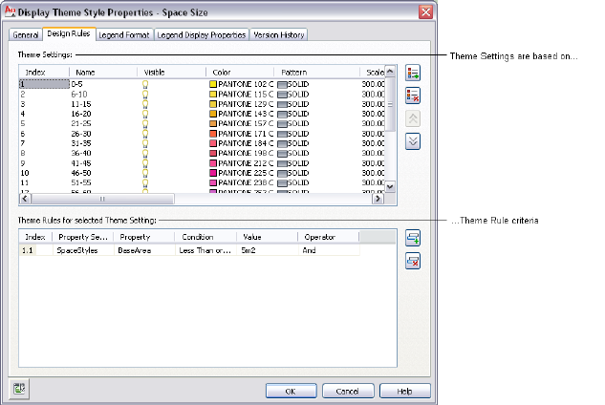Confirm with the OK button
This screenshot has height=405, width=605.
click(x=291, y=391)
